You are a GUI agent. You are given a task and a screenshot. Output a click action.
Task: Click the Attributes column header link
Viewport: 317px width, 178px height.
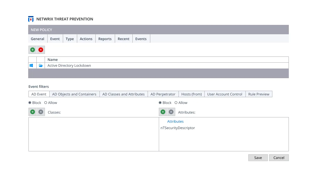(x=175, y=121)
